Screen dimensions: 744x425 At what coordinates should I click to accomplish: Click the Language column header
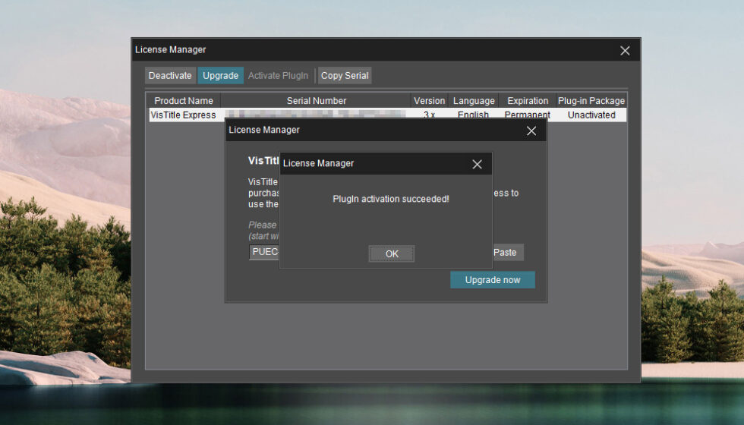(x=474, y=100)
